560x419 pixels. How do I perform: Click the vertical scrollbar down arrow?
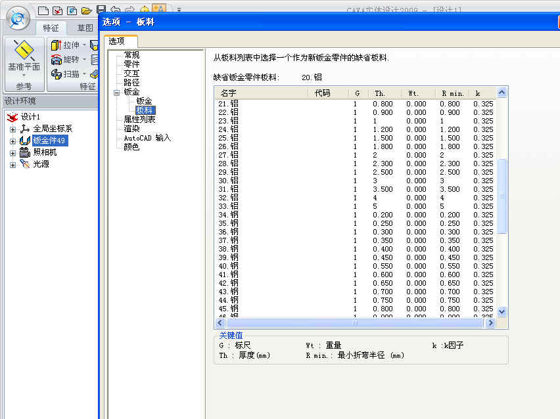pos(502,312)
